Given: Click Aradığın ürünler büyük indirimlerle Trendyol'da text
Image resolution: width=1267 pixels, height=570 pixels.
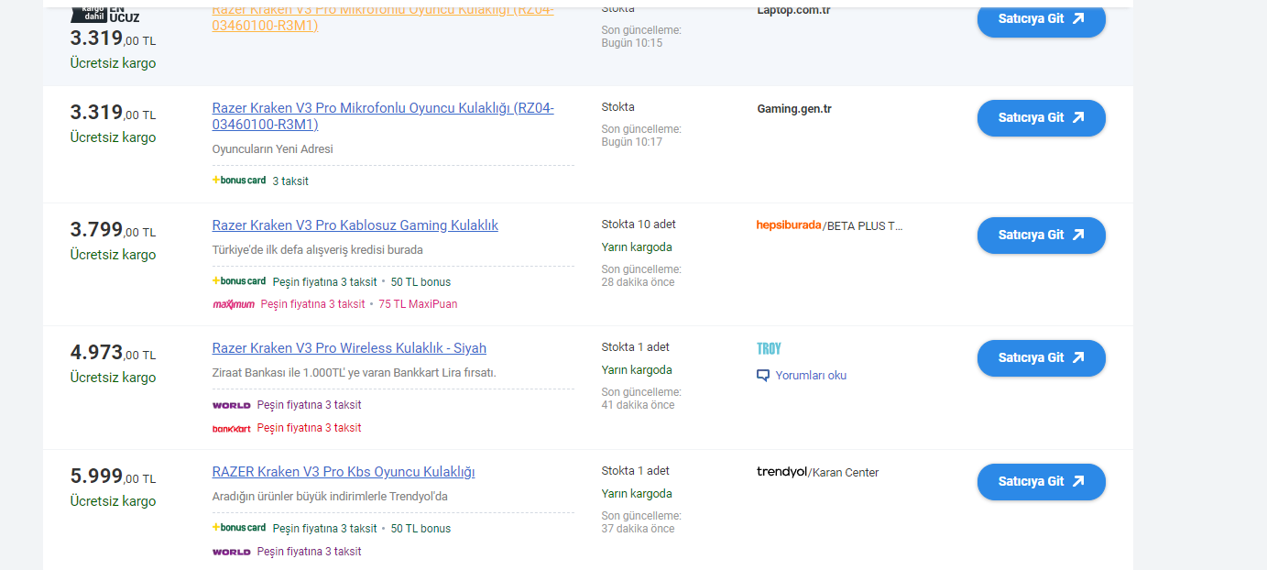Looking at the screenshot, I should pos(330,496).
